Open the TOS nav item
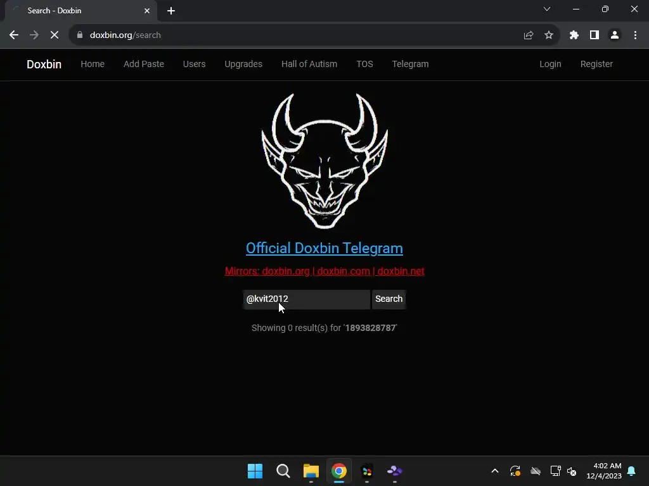 364,64
